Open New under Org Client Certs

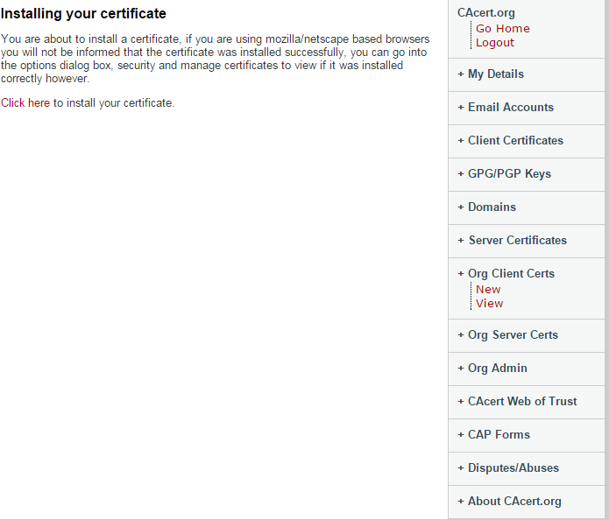coord(488,290)
